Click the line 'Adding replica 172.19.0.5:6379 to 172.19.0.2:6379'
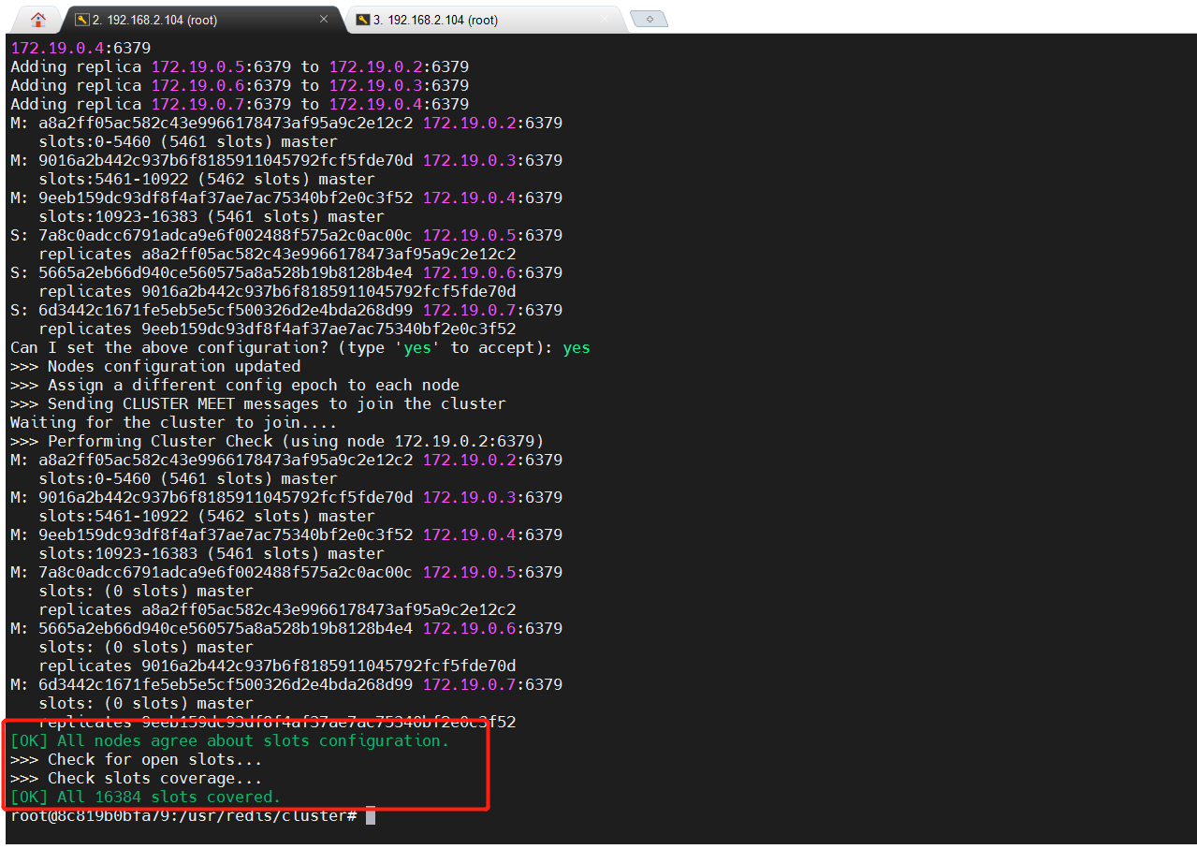The width and height of the screenshot is (1197, 849). click(x=240, y=67)
